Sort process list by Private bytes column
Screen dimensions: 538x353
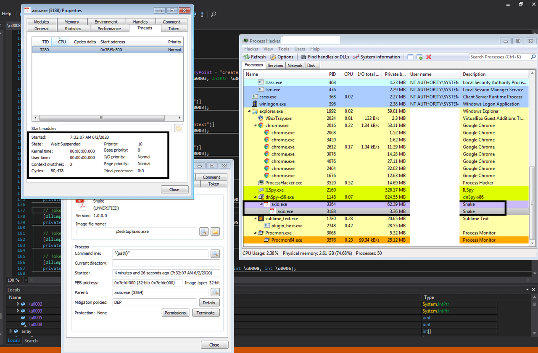(395, 74)
